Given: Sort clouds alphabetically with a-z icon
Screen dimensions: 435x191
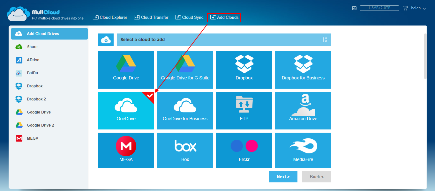Looking at the screenshot, I should coord(325,40).
